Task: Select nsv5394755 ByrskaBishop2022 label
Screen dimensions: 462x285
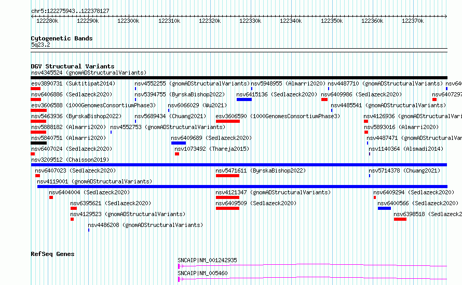Action: [x=180, y=94]
